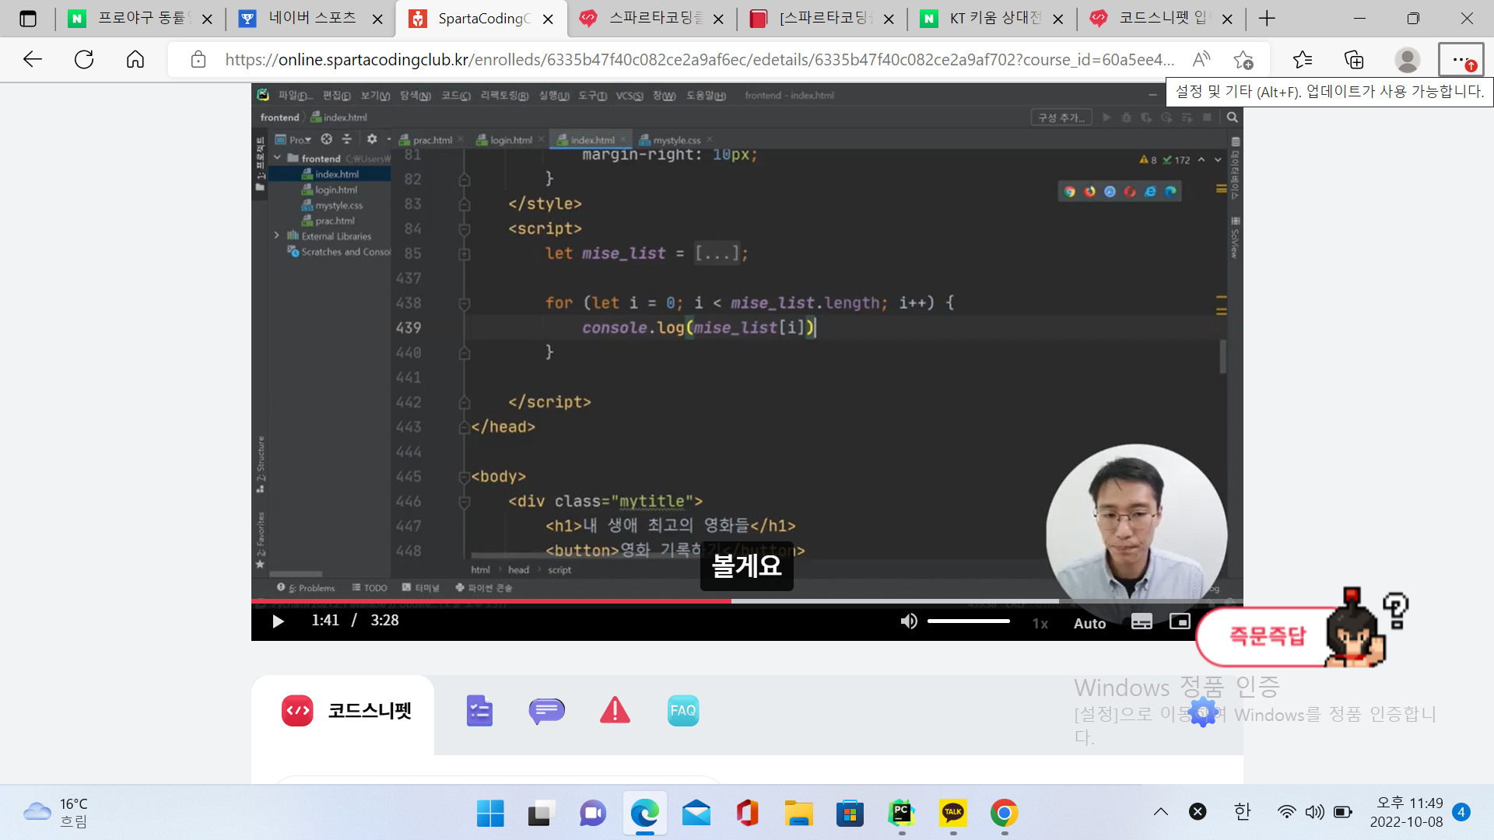Open File Explorer from taskbar
1494x840 pixels.
798,813
